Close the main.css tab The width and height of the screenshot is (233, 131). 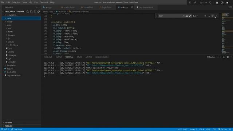pyautogui.click(x=132, y=7)
